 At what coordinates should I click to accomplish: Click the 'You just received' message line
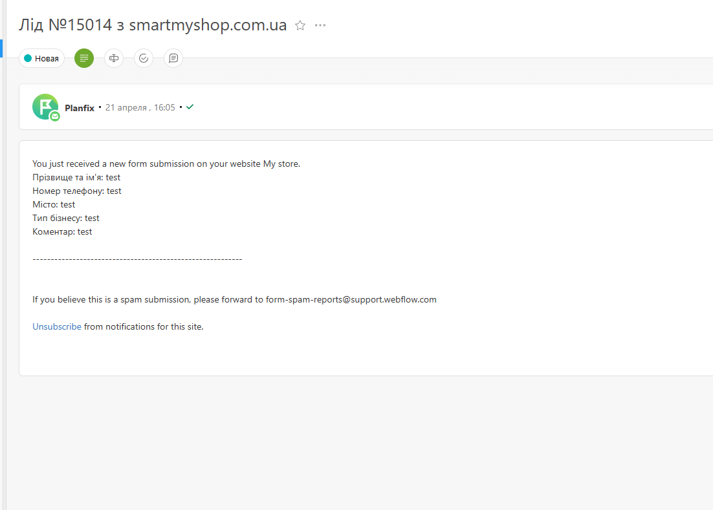[166, 164]
